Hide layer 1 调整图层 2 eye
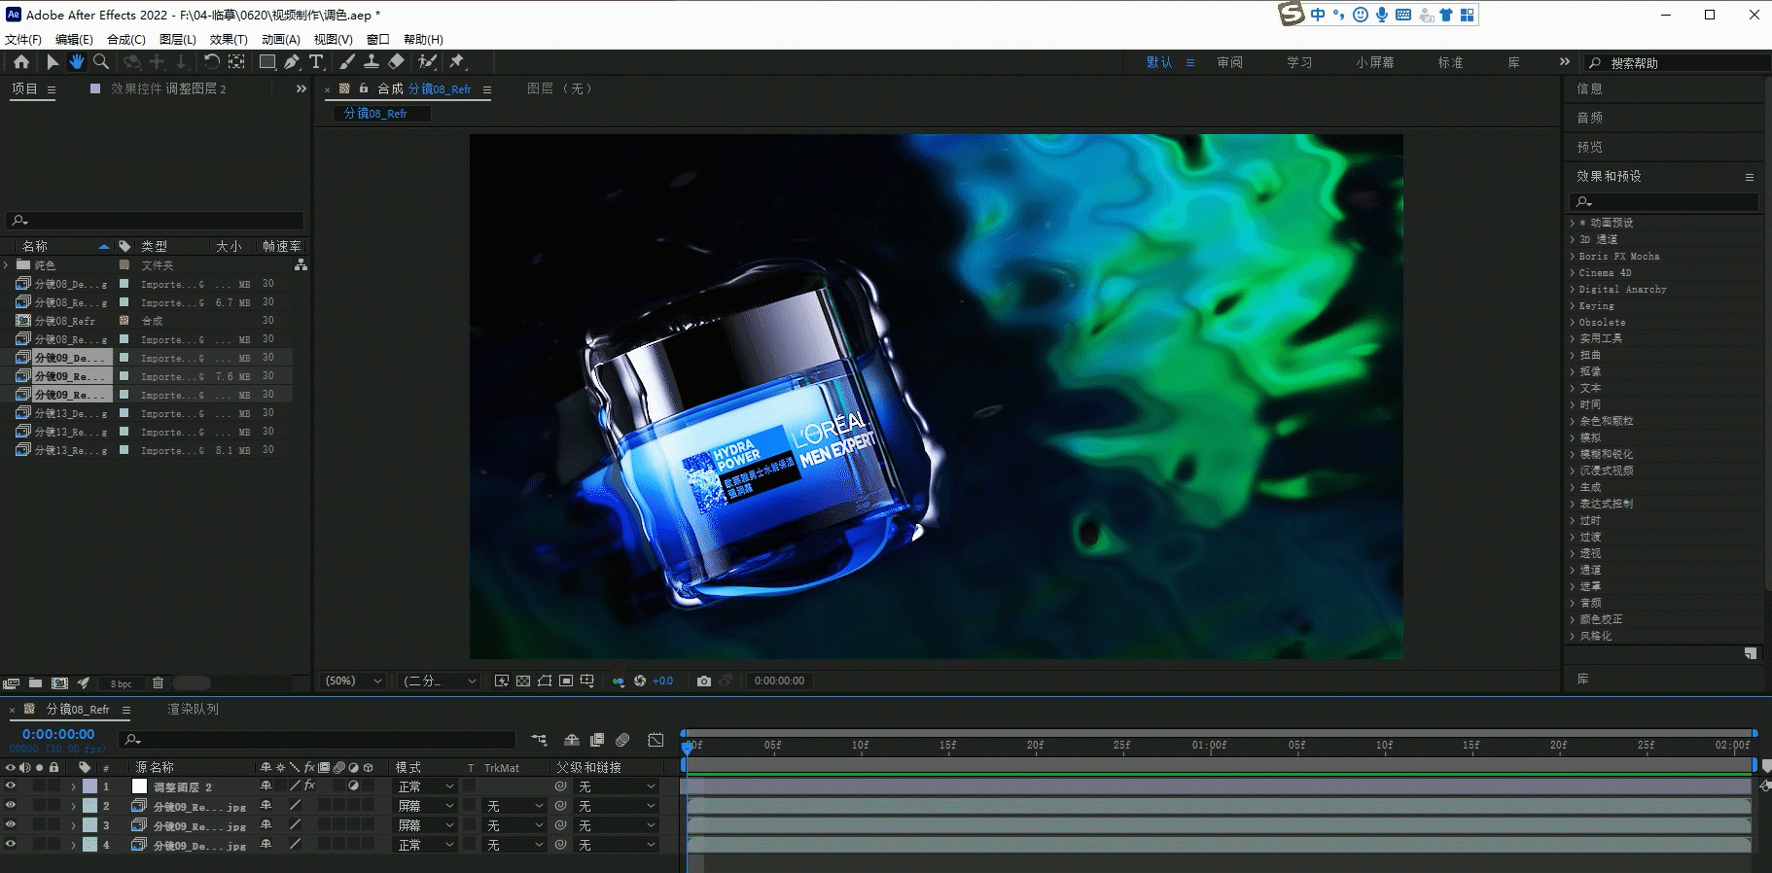Viewport: 1772px width, 873px height. pyautogui.click(x=11, y=786)
